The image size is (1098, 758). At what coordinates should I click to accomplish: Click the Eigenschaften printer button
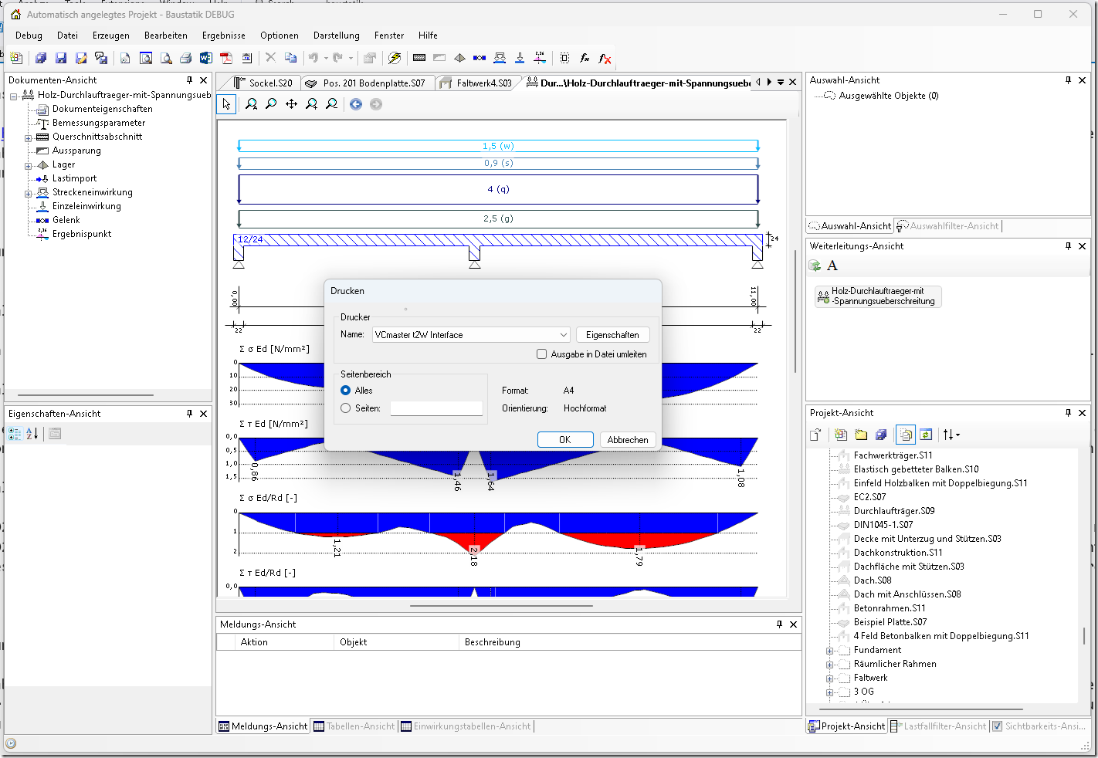click(612, 335)
